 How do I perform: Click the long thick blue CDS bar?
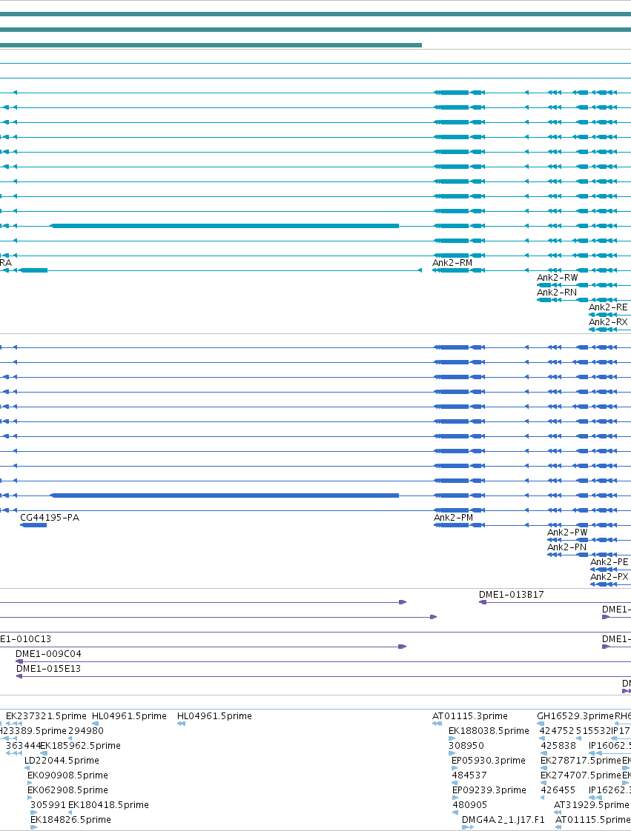[225, 495]
